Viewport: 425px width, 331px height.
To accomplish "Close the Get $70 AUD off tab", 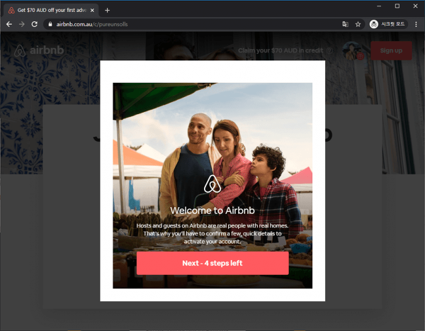I will tap(92, 11).
